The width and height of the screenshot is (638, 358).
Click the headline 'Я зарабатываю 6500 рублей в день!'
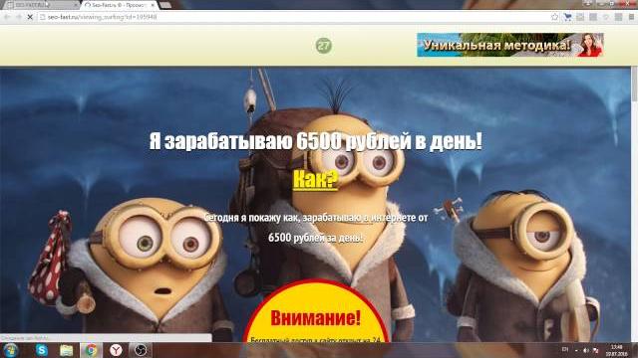click(316, 141)
